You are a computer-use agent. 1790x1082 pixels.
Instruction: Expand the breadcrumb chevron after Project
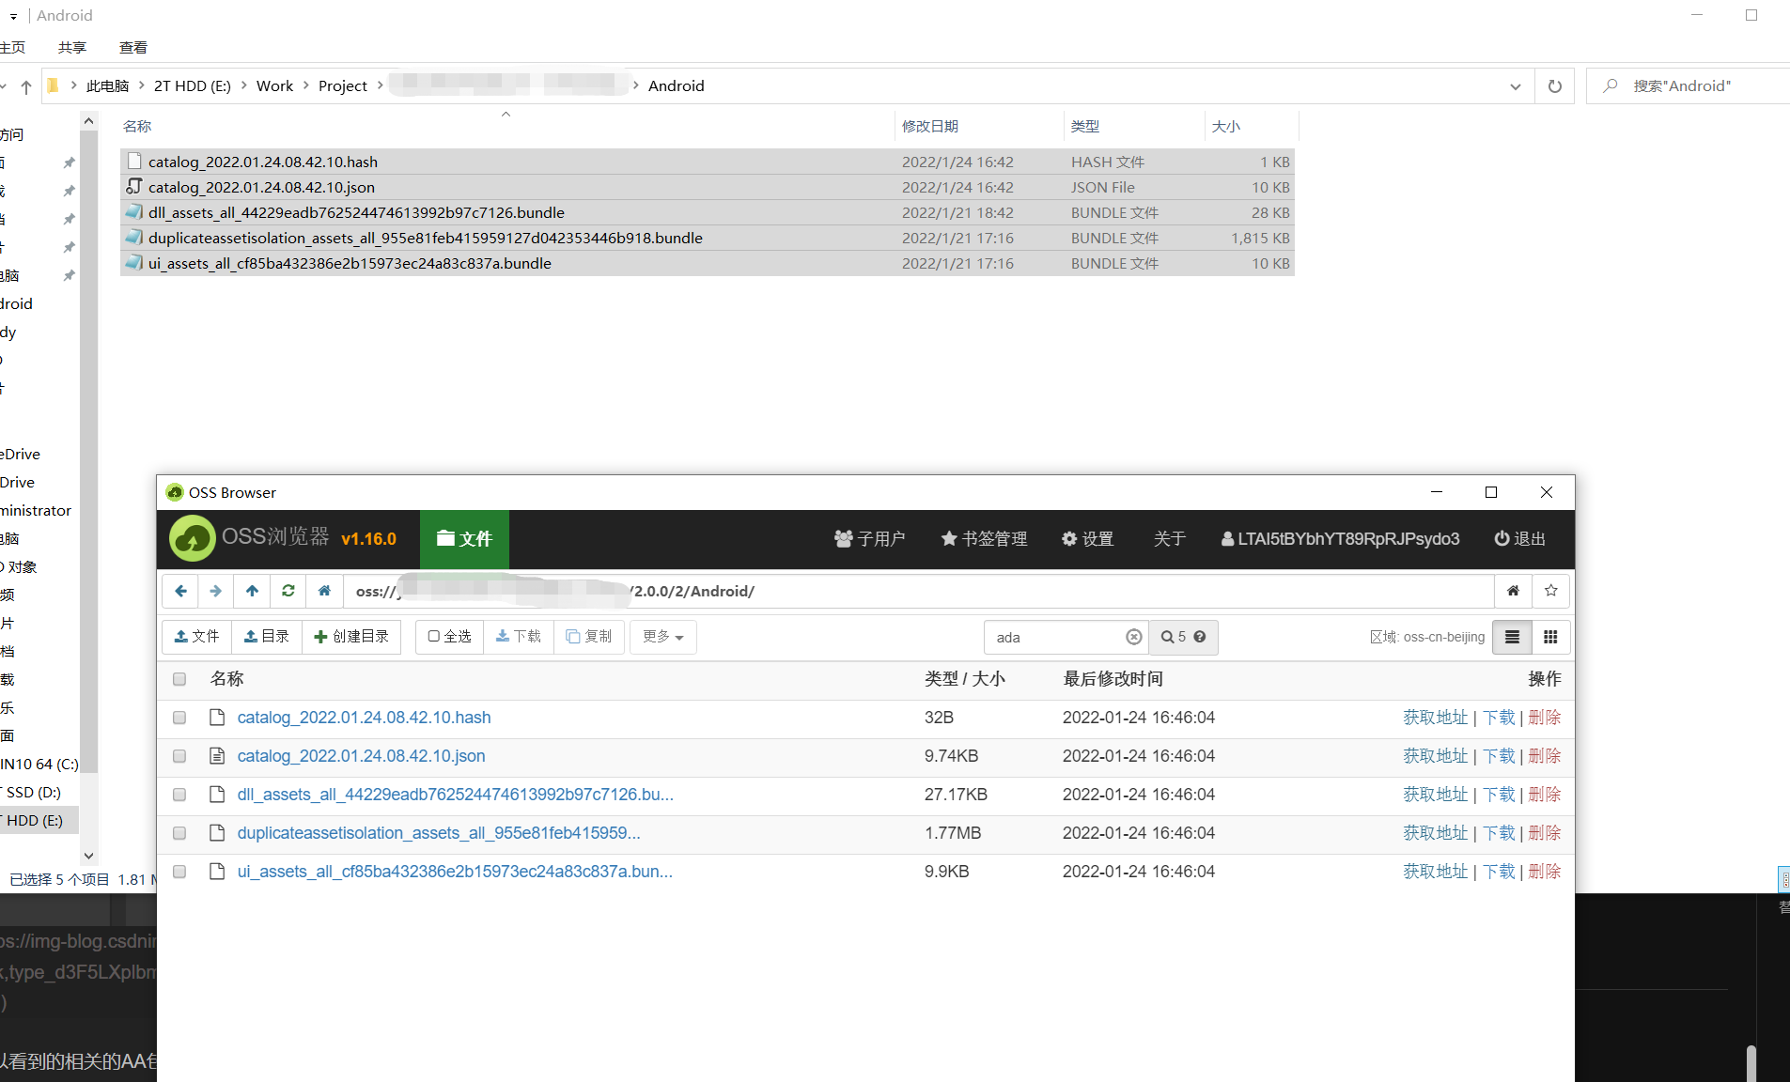click(x=381, y=85)
